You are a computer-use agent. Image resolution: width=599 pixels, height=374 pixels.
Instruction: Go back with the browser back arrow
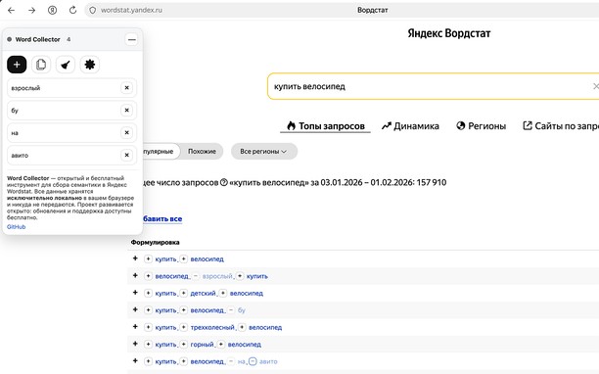coord(11,11)
